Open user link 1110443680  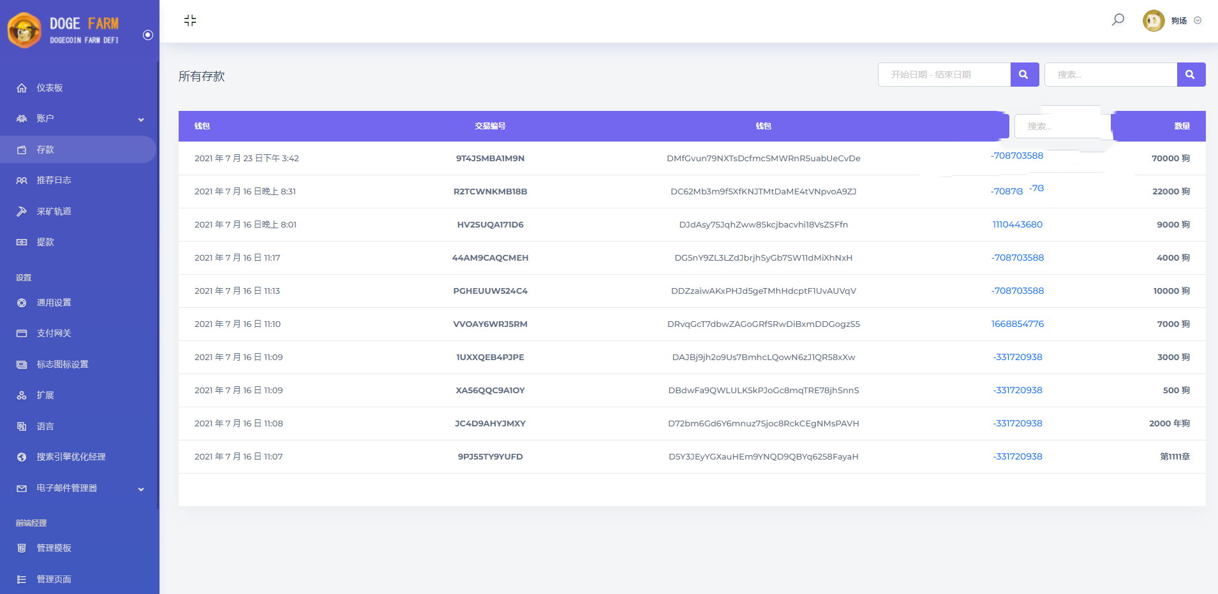pos(1017,224)
